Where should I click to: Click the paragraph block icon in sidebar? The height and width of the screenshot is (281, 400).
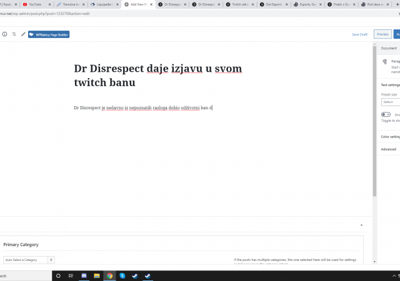[x=384, y=62]
